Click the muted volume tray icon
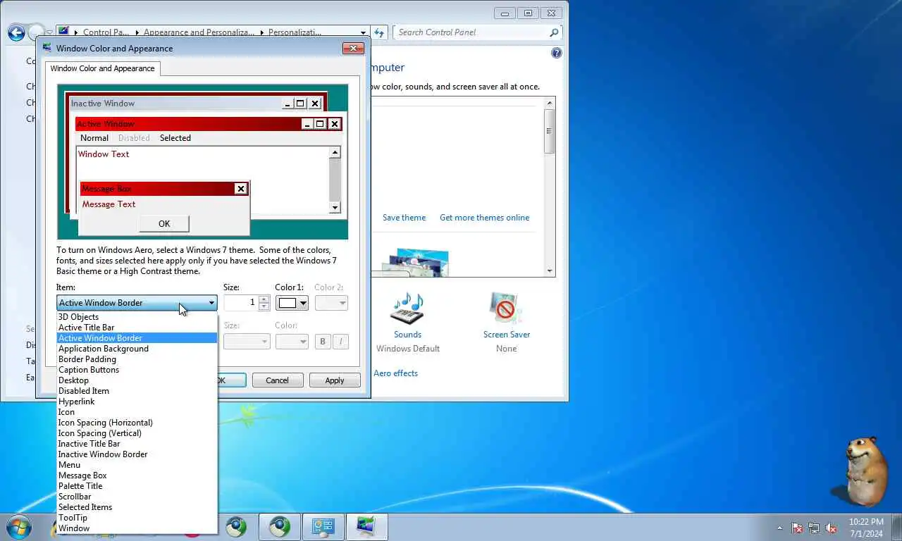The height and width of the screenshot is (541, 902). (x=831, y=528)
